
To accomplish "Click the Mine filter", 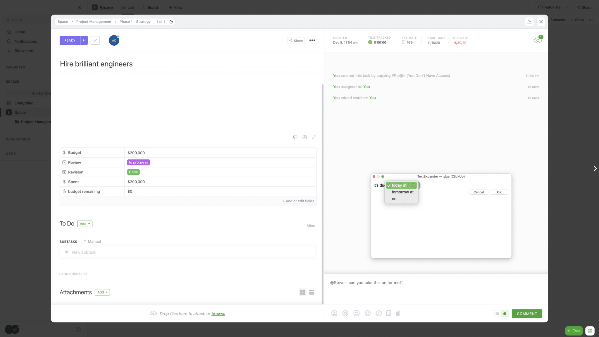I will (x=311, y=226).
